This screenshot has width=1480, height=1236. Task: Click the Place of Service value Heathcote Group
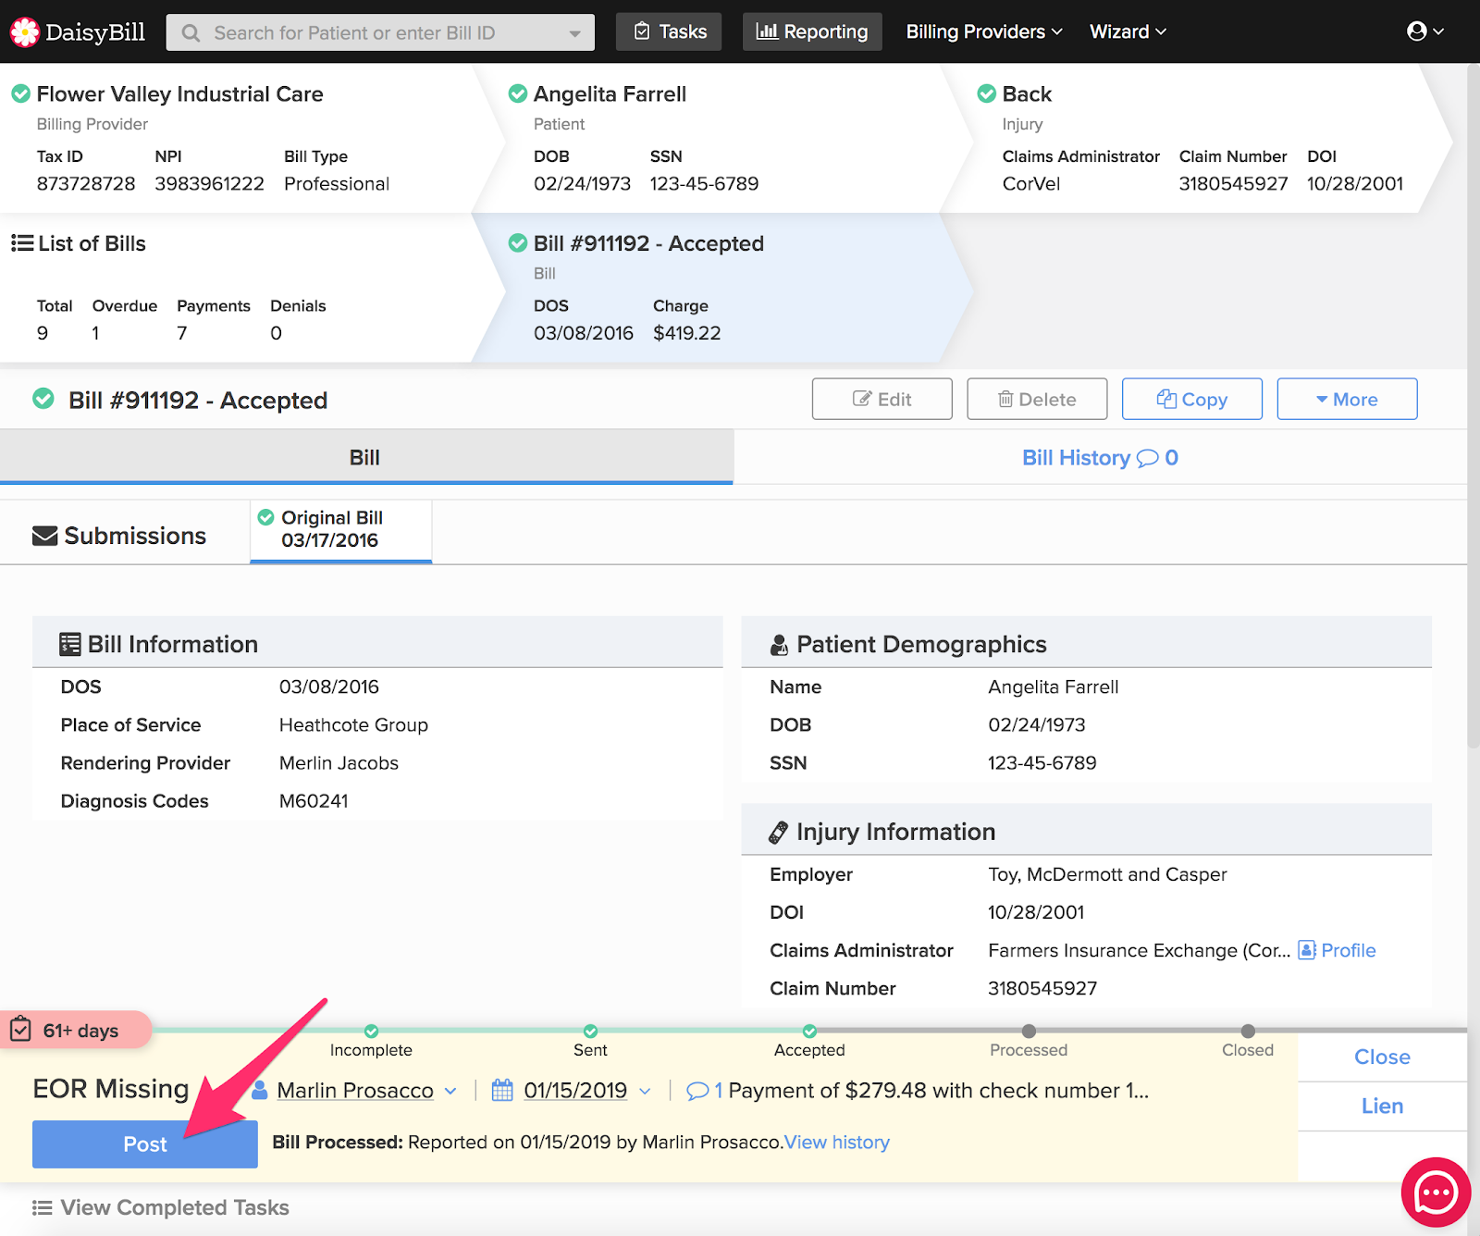point(353,725)
